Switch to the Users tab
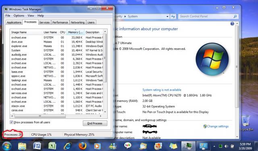The image size is (258, 151). click(91, 22)
